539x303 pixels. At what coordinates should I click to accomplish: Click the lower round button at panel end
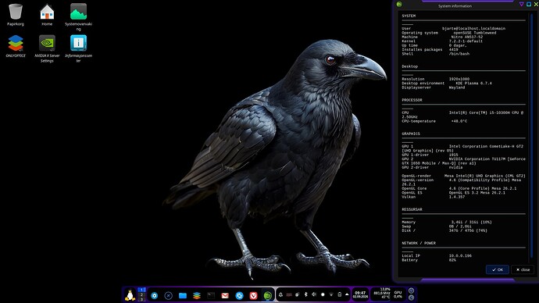click(411, 298)
